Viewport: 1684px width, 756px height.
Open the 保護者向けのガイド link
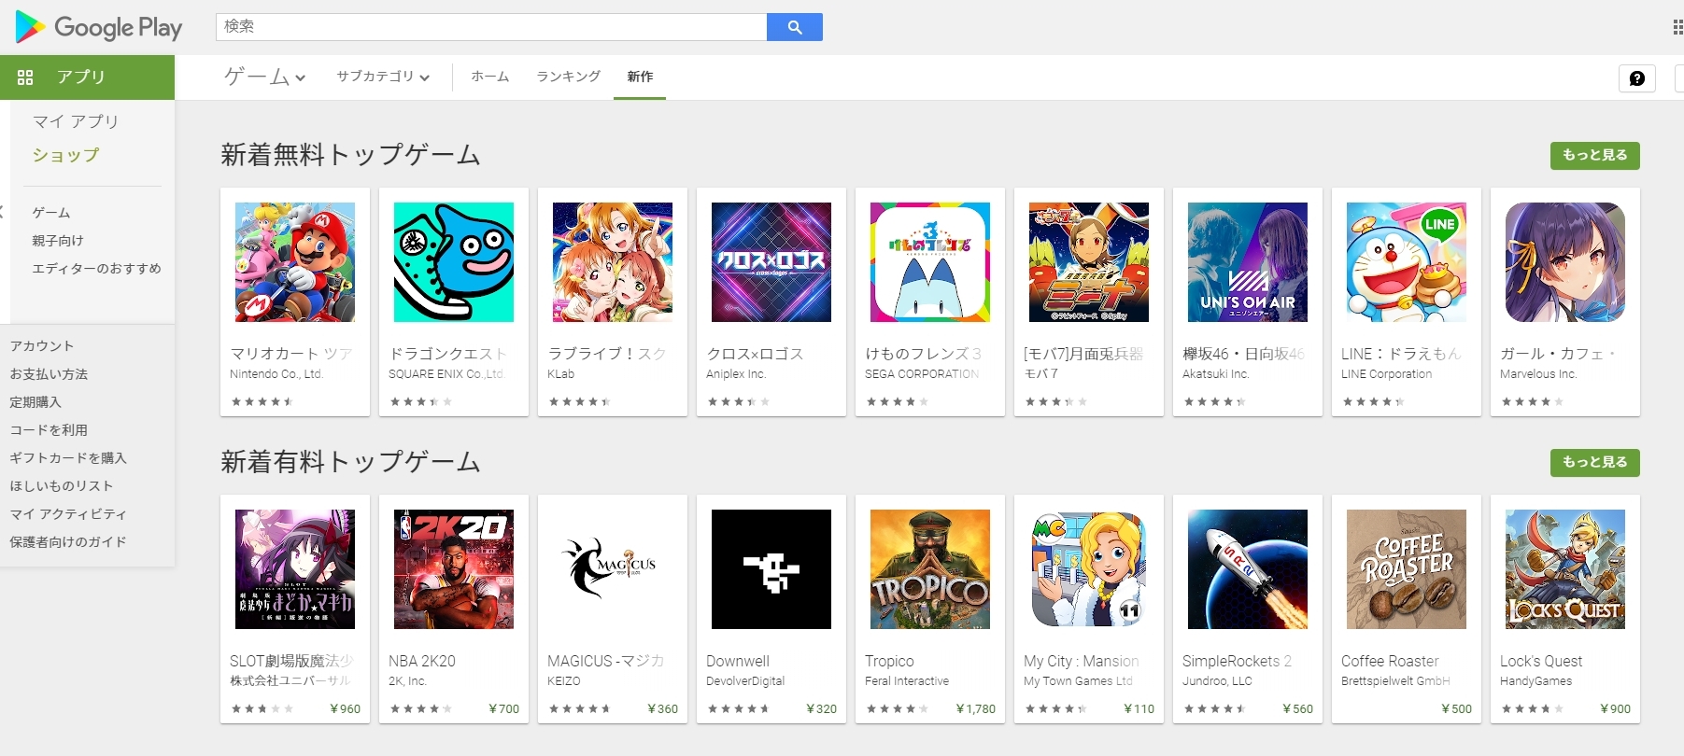[68, 542]
